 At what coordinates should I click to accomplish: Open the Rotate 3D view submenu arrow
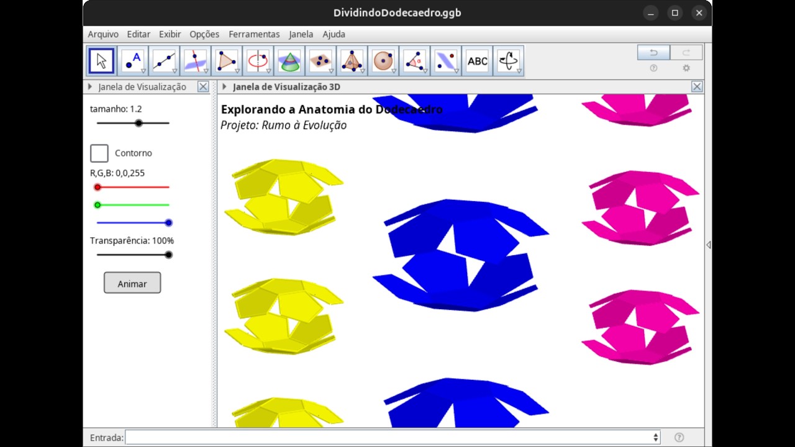point(519,71)
